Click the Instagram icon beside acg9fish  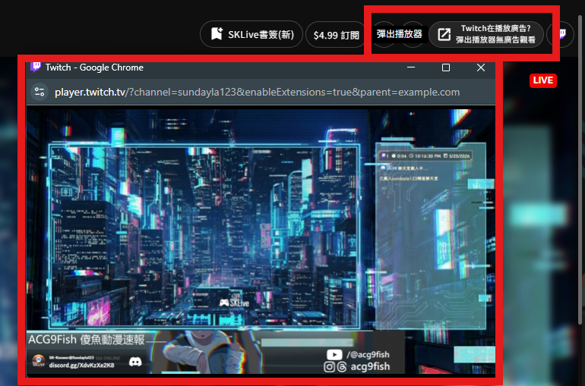coord(329,367)
